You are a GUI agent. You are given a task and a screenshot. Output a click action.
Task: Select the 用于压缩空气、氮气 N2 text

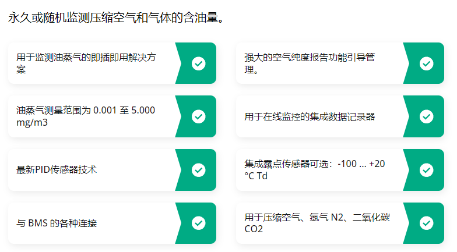[294, 218]
